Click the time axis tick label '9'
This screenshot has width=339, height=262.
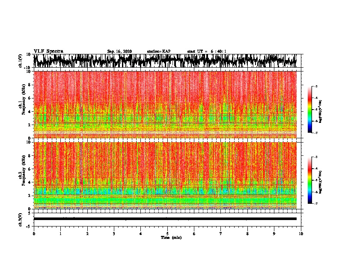pyautogui.click(x=274, y=234)
